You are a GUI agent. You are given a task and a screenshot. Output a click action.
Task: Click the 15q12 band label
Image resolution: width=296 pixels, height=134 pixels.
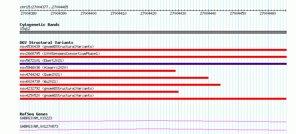click(25, 29)
